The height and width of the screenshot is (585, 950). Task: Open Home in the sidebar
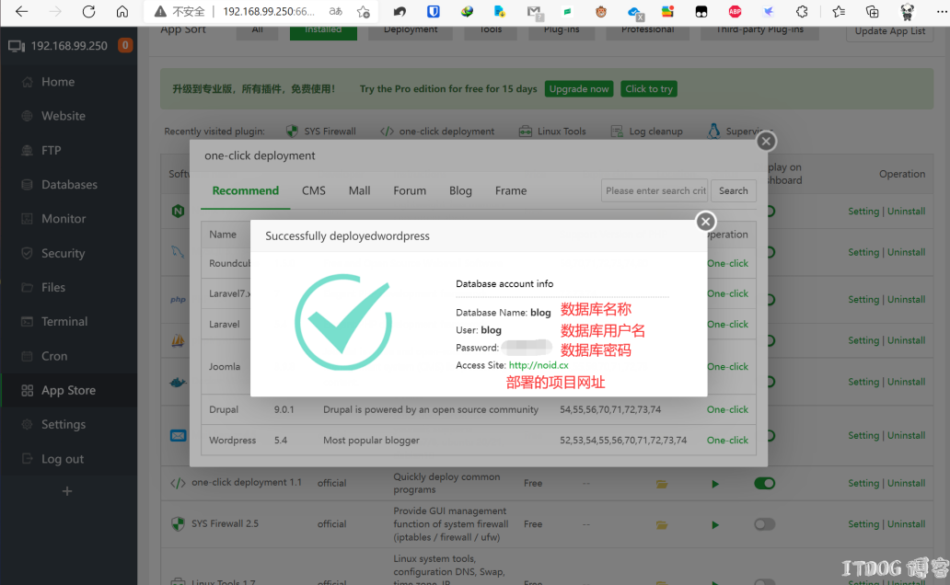pyautogui.click(x=58, y=82)
